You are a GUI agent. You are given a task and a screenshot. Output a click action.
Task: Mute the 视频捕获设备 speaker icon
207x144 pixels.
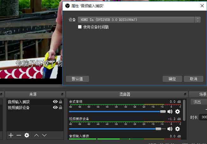[170, 129]
